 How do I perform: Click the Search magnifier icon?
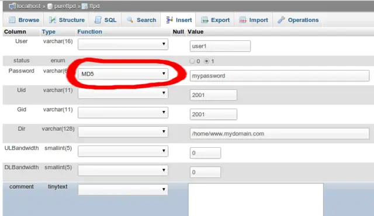(130, 20)
